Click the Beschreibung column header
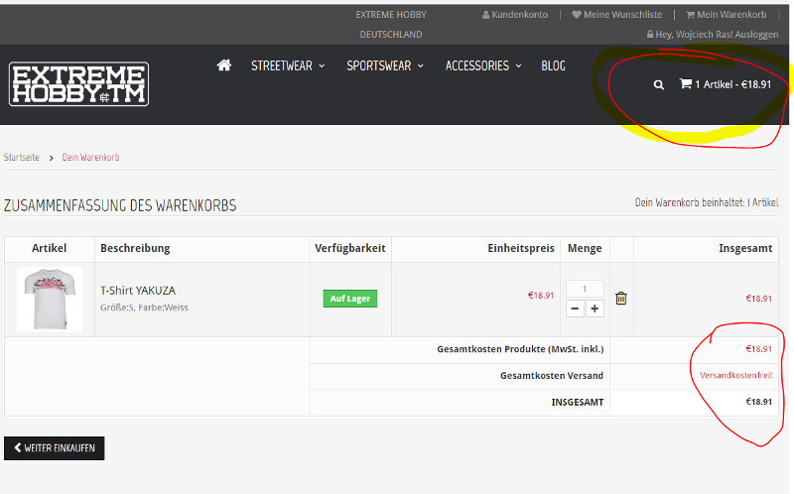794x494 pixels. pyautogui.click(x=135, y=248)
